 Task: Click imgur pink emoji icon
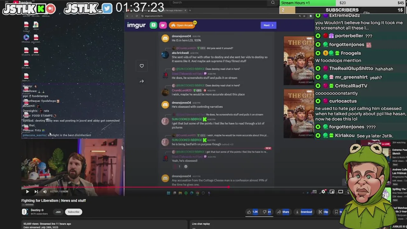pos(163,25)
